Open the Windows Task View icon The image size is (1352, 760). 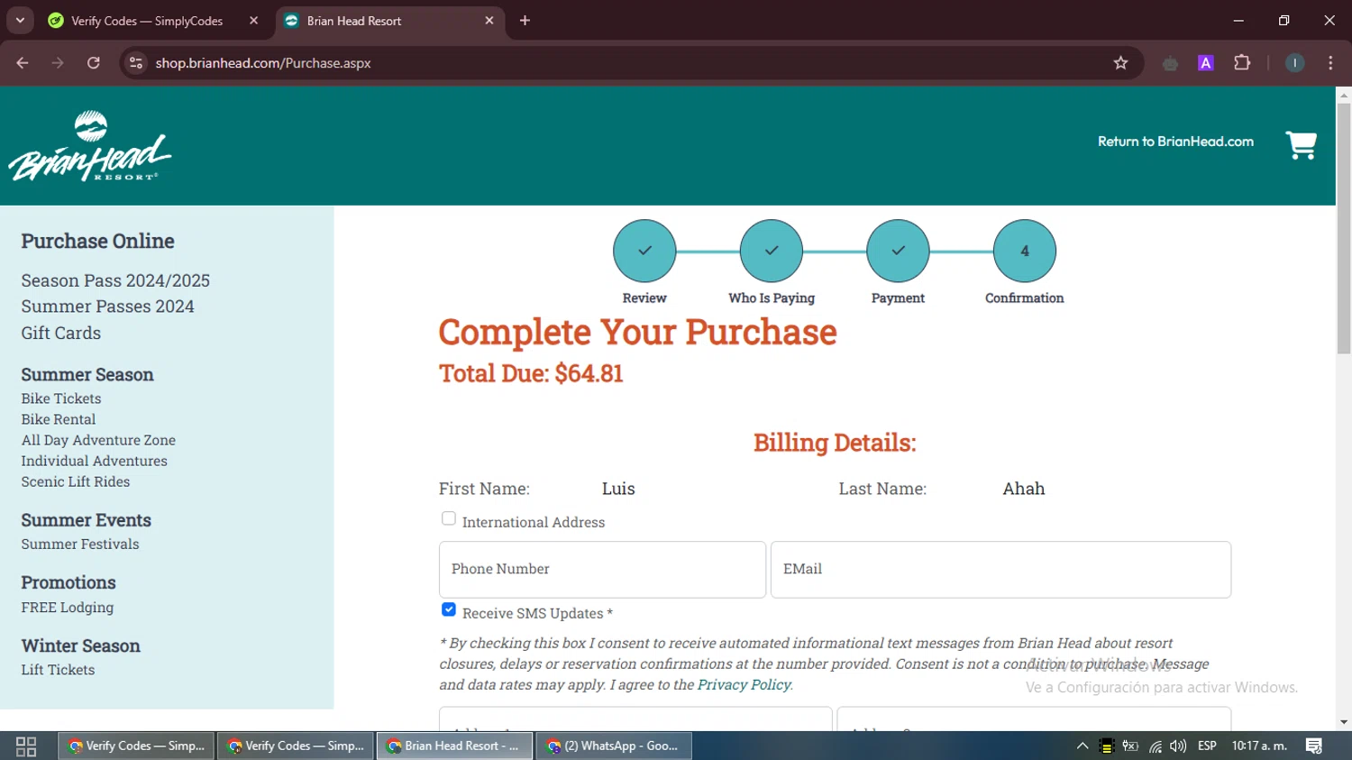pyautogui.click(x=26, y=746)
